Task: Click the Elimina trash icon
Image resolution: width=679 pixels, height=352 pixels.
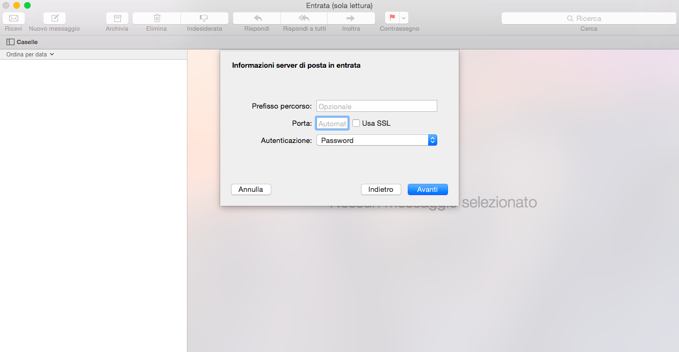Action: pos(157,18)
